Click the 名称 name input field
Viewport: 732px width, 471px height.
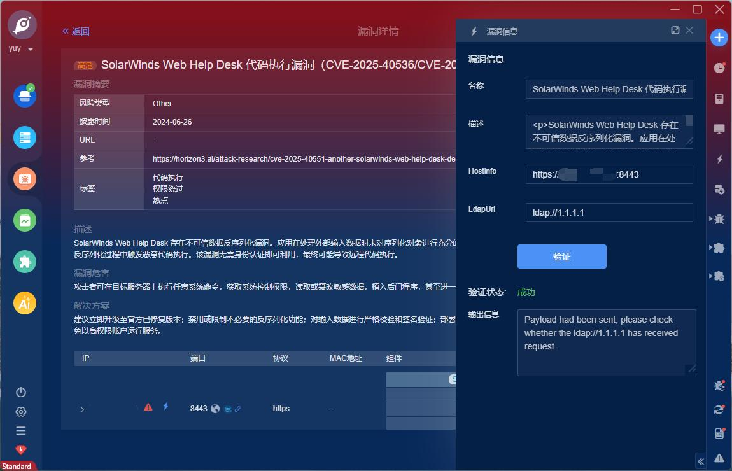[609, 89]
